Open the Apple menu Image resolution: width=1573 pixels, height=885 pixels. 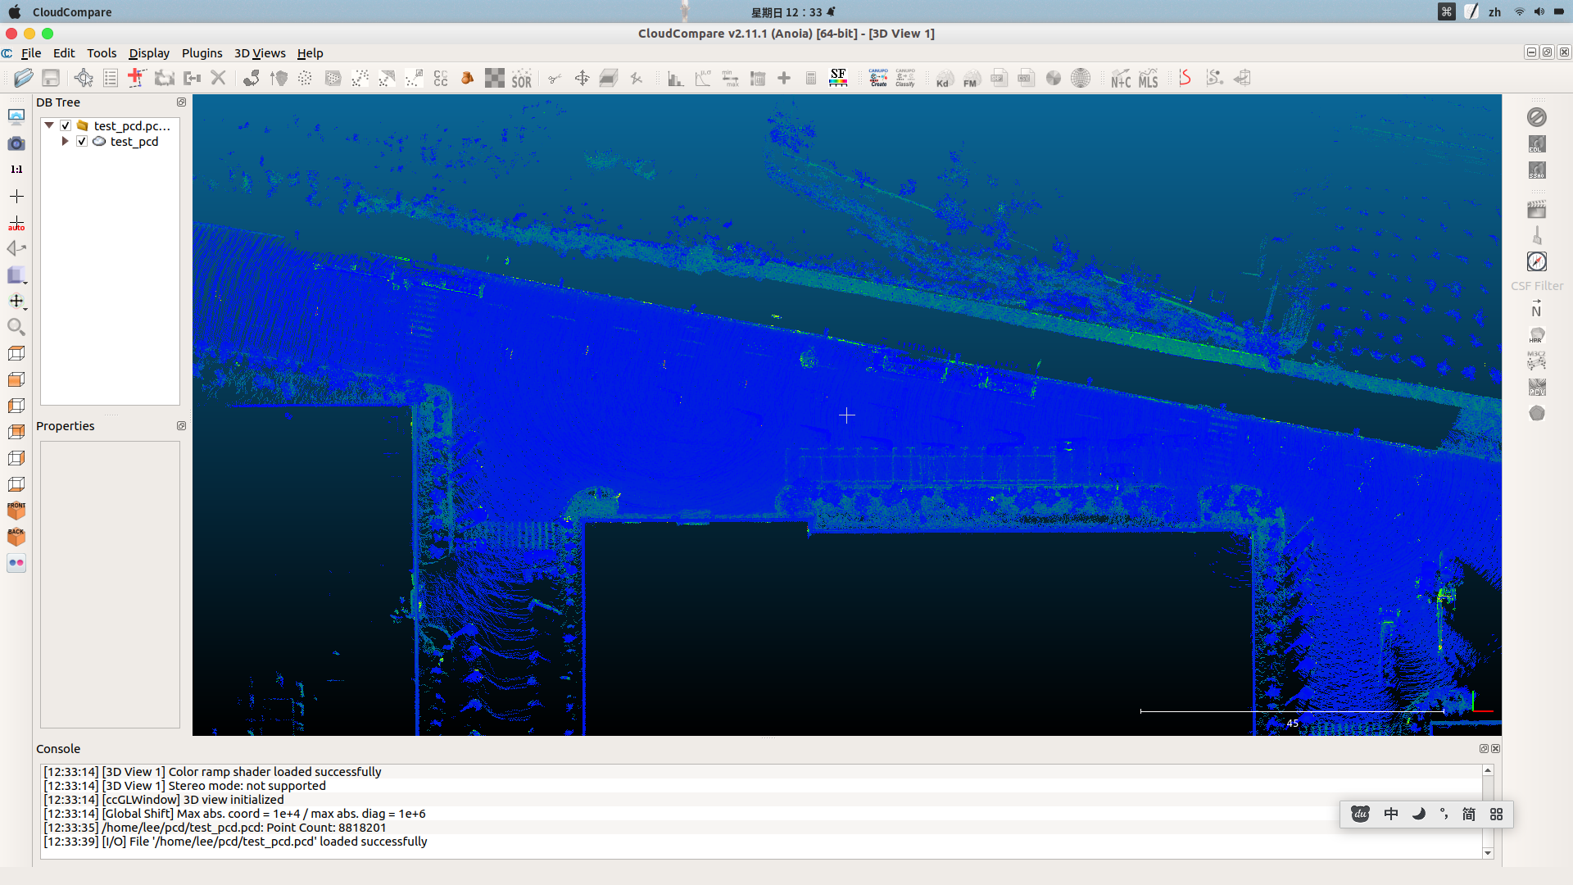pyautogui.click(x=14, y=11)
